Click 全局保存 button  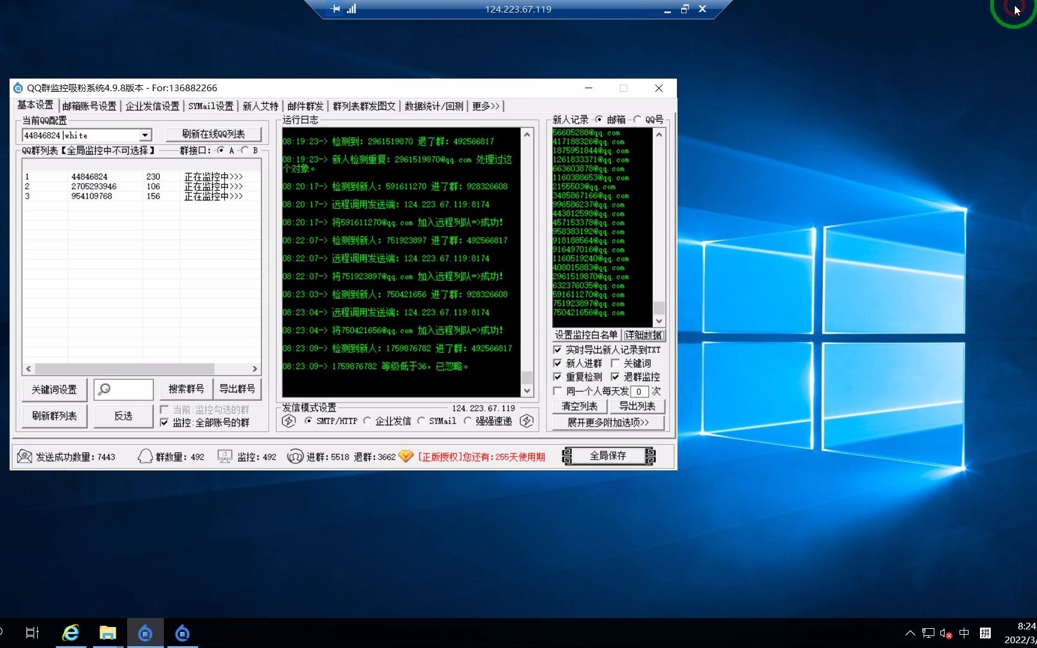[609, 456]
